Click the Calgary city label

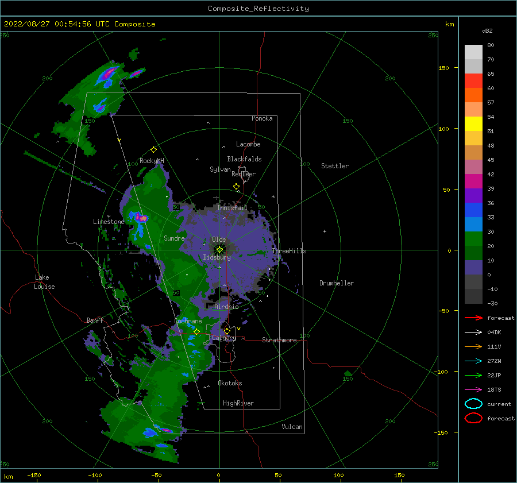(x=224, y=338)
